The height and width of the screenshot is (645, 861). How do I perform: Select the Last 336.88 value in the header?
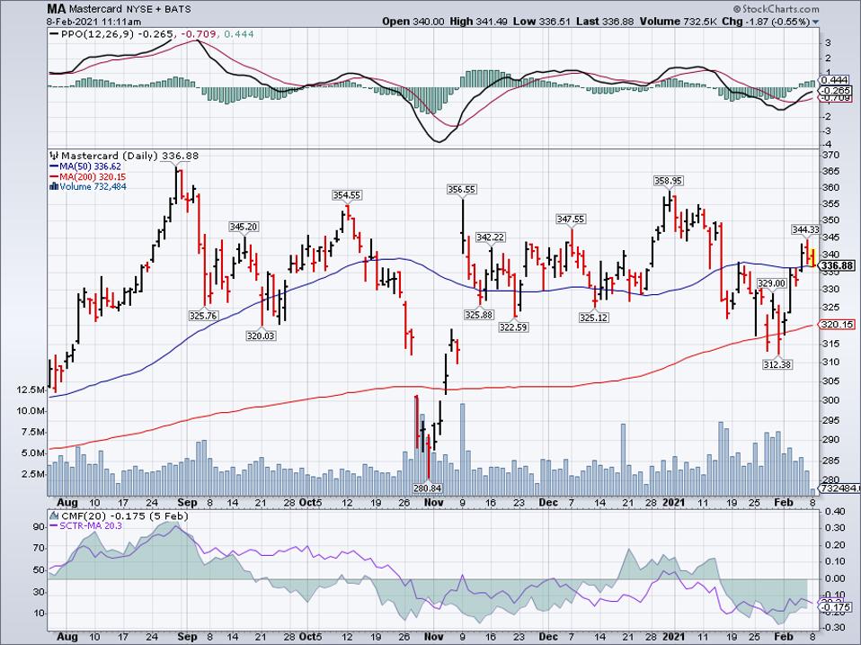[x=605, y=22]
